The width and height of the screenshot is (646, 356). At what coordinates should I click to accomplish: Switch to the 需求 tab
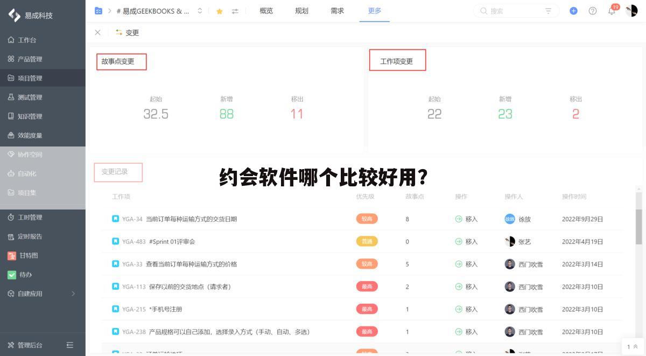tap(337, 11)
